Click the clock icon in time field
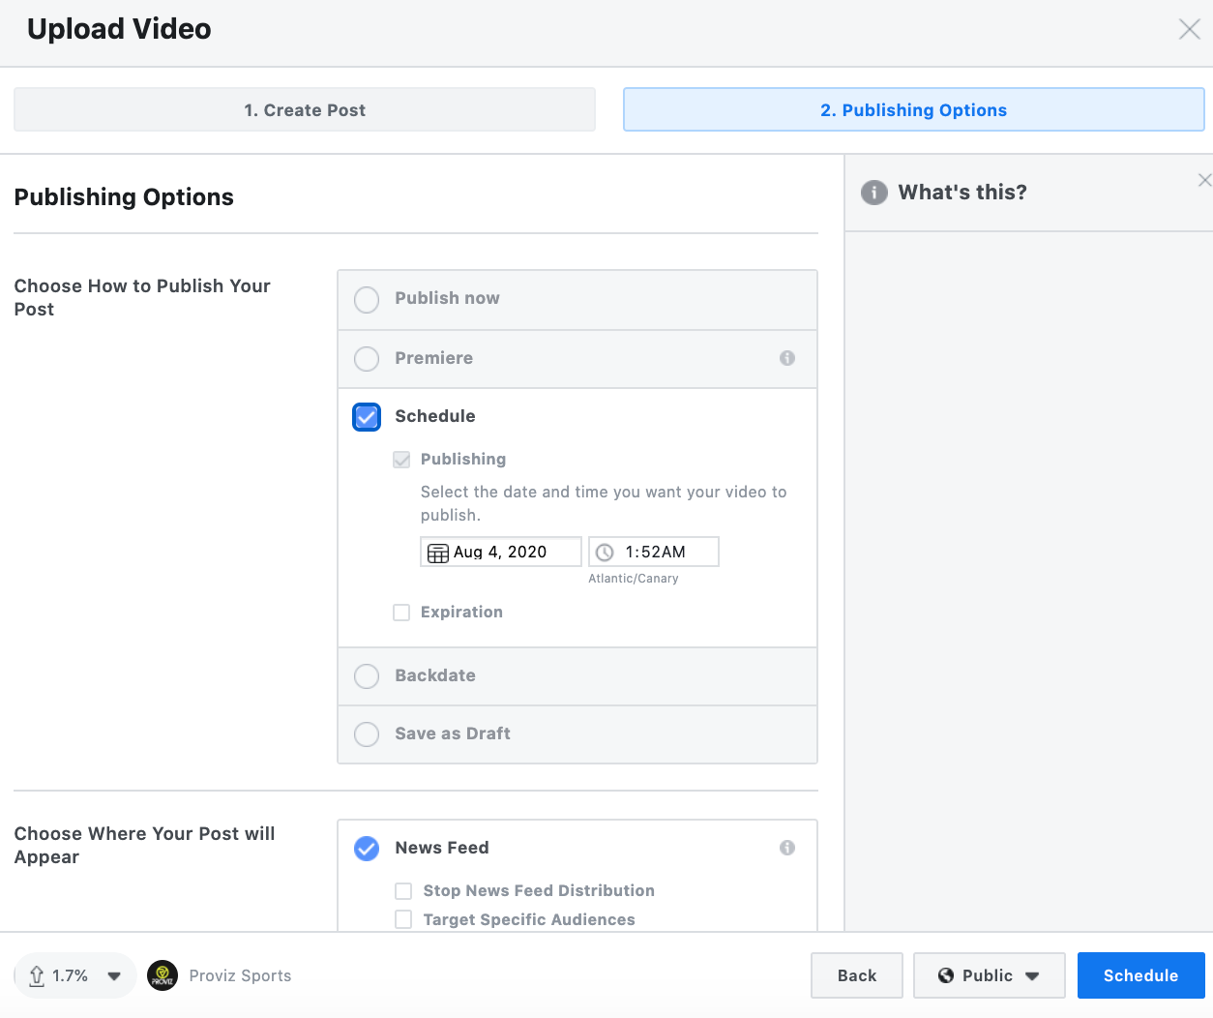1213x1018 pixels. (x=605, y=553)
